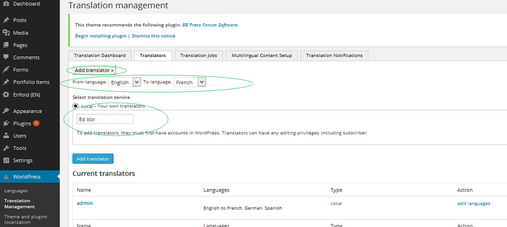Click the Comments speech bubble icon

(6, 57)
